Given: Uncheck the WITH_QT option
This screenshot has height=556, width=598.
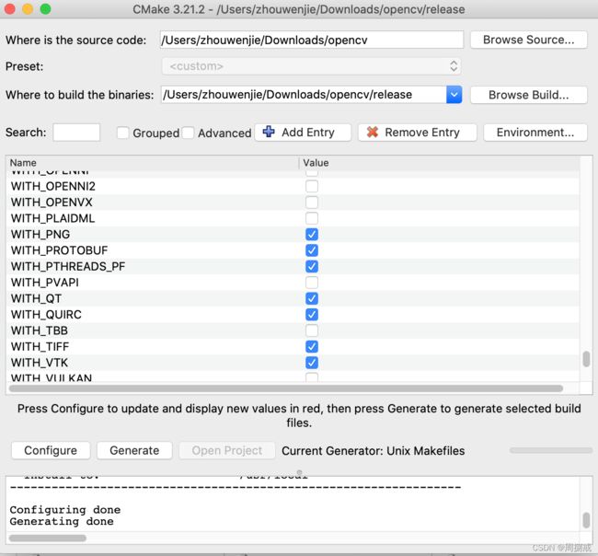Looking at the screenshot, I should (312, 298).
